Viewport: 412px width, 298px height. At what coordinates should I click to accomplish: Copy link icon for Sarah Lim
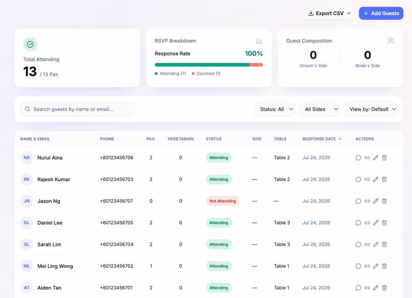click(x=367, y=244)
